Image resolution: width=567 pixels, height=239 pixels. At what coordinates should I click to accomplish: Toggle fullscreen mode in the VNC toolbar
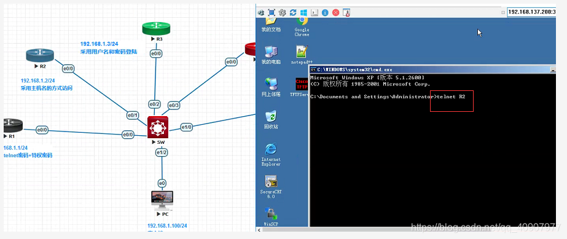point(271,13)
